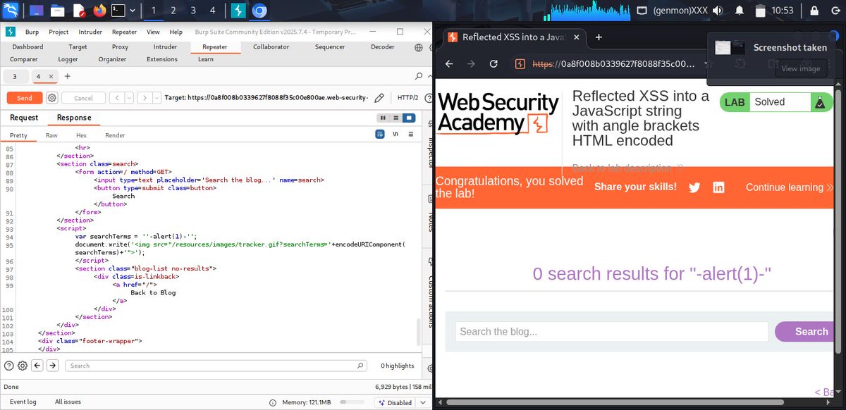This screenshot has height=410, width=846.
Task: Add a new Repeater tab
Action: 68,76
